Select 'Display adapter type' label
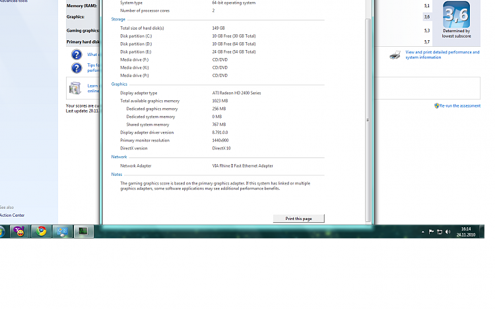Image resolution: width=495 pixels, height=309 pixels. (139, 93)
